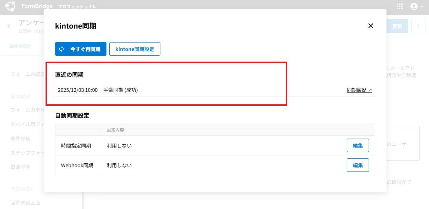The height and width of the screenshot is (209, 429).
Task: Click the 今すぐ再同期 button
Action: [x=81, y=49]
